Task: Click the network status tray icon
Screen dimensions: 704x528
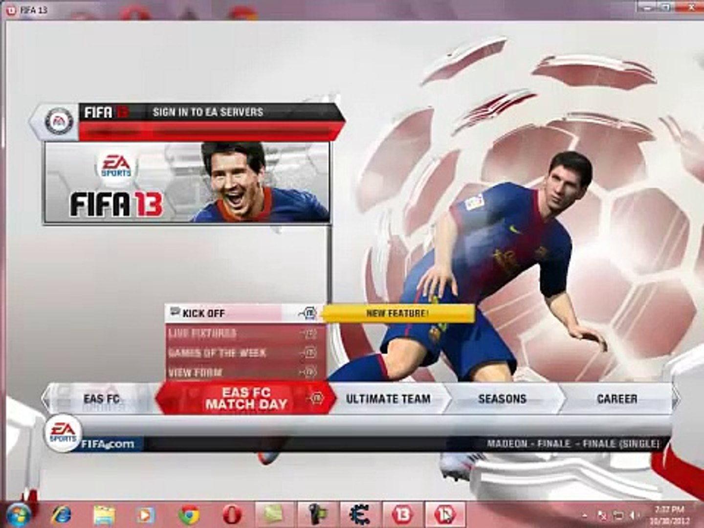Action: 618,515
